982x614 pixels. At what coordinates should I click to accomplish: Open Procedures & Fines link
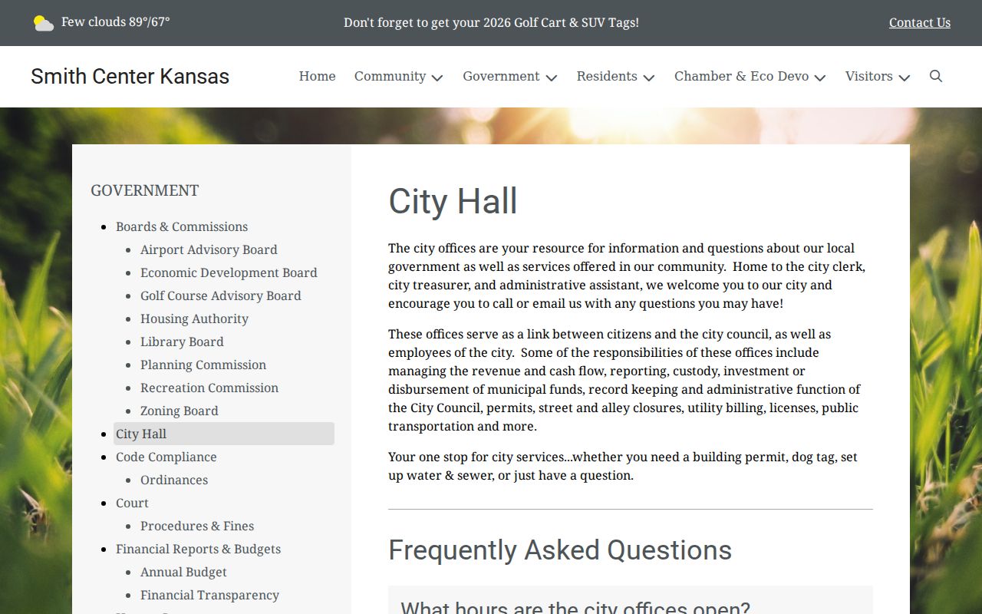point(197,526)
